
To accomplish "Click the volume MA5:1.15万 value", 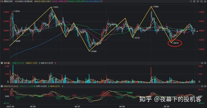I will click(31, 63).
